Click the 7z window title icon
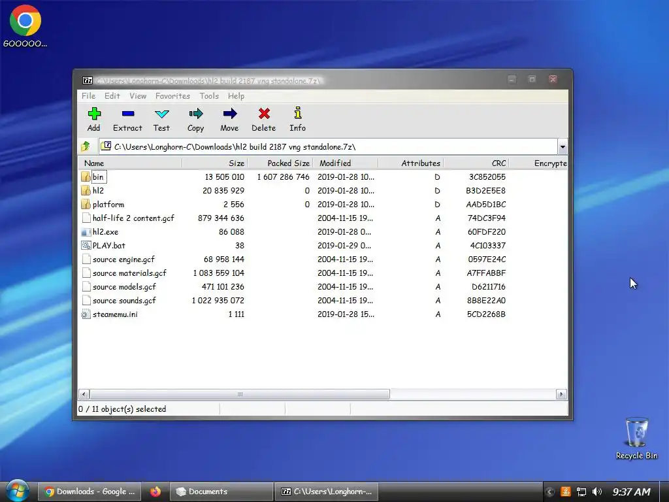Screen dimensions: 669x502 click(88, 80)
